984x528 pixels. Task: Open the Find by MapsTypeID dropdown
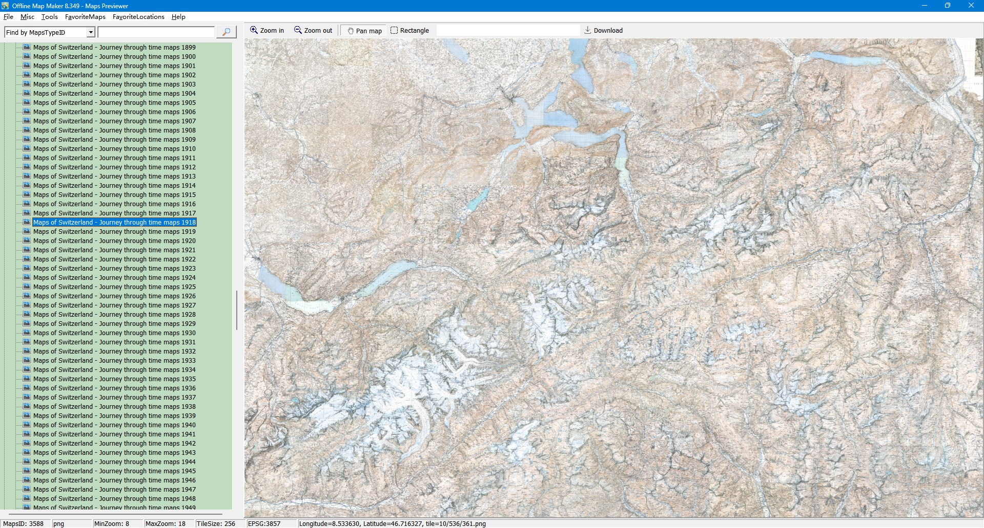(x=91, y=32)
